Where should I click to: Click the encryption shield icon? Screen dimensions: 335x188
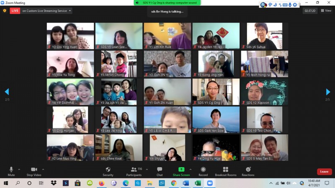(x=5, y=11)
